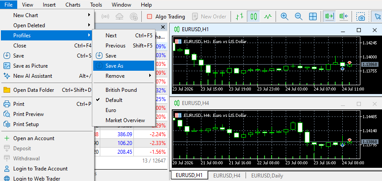382x181 pixels.
Task: Take a chart screenshot with camera icon
Action: coord(360,17)
